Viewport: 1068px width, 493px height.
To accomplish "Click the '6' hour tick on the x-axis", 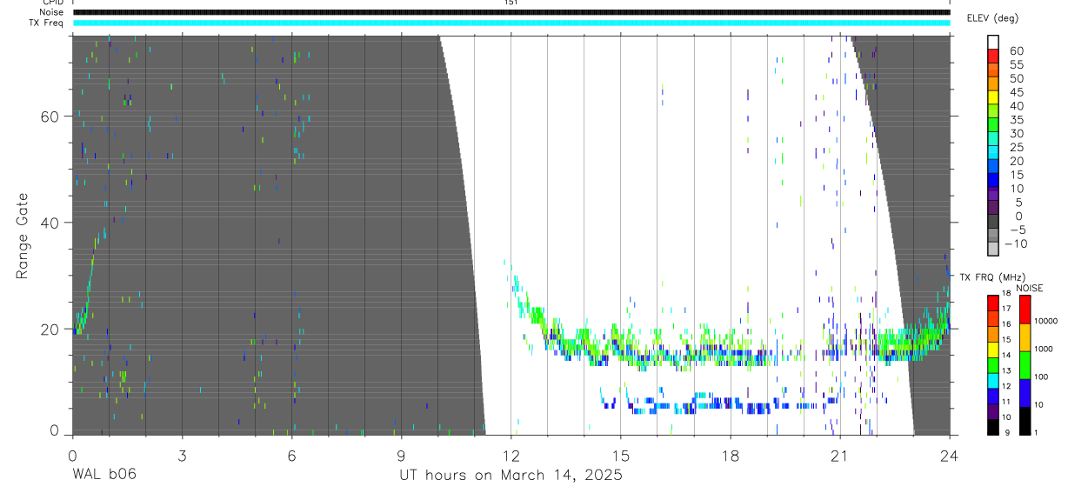I will (x=291, y=454).
